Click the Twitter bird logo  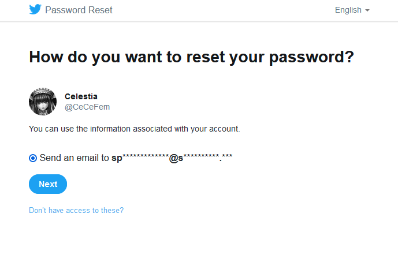pyautogui.click(x=35, y=10)
